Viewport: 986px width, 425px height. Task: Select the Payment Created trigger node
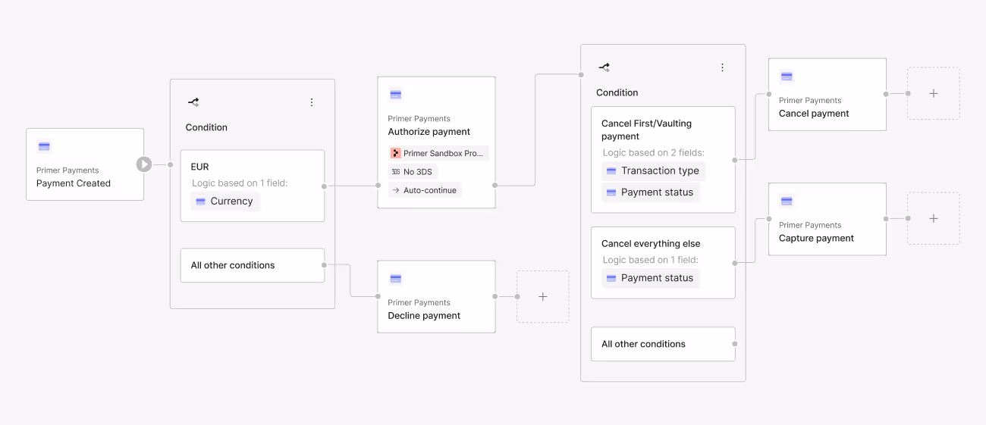(x=85, y=164)
